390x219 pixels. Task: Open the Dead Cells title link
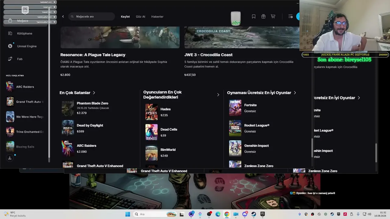point(169,129)
